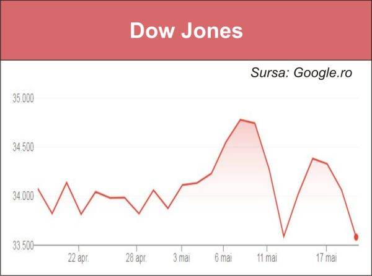Select the 17 mai date label

(327, 258)
